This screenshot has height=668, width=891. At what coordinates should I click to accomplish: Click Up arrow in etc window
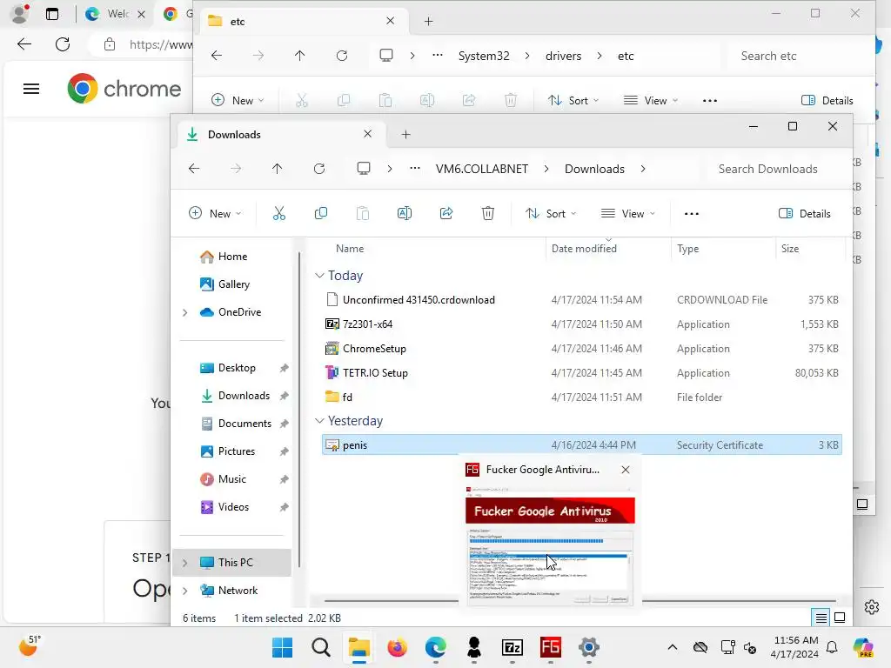click(x=300, y=56)
